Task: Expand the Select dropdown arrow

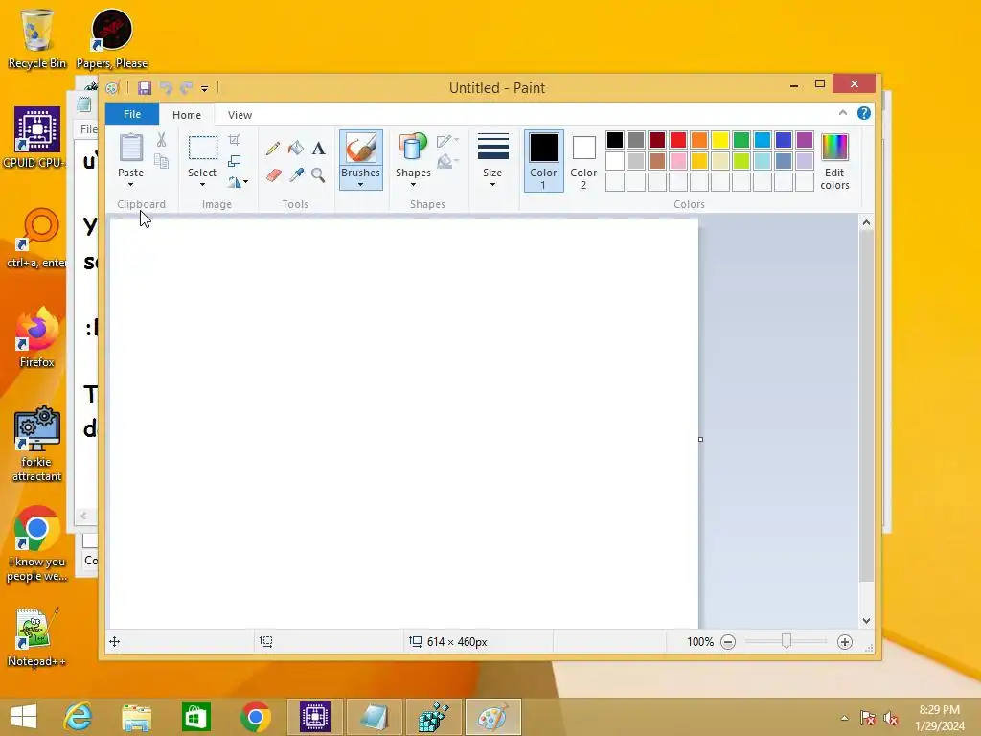Action: 202,185
